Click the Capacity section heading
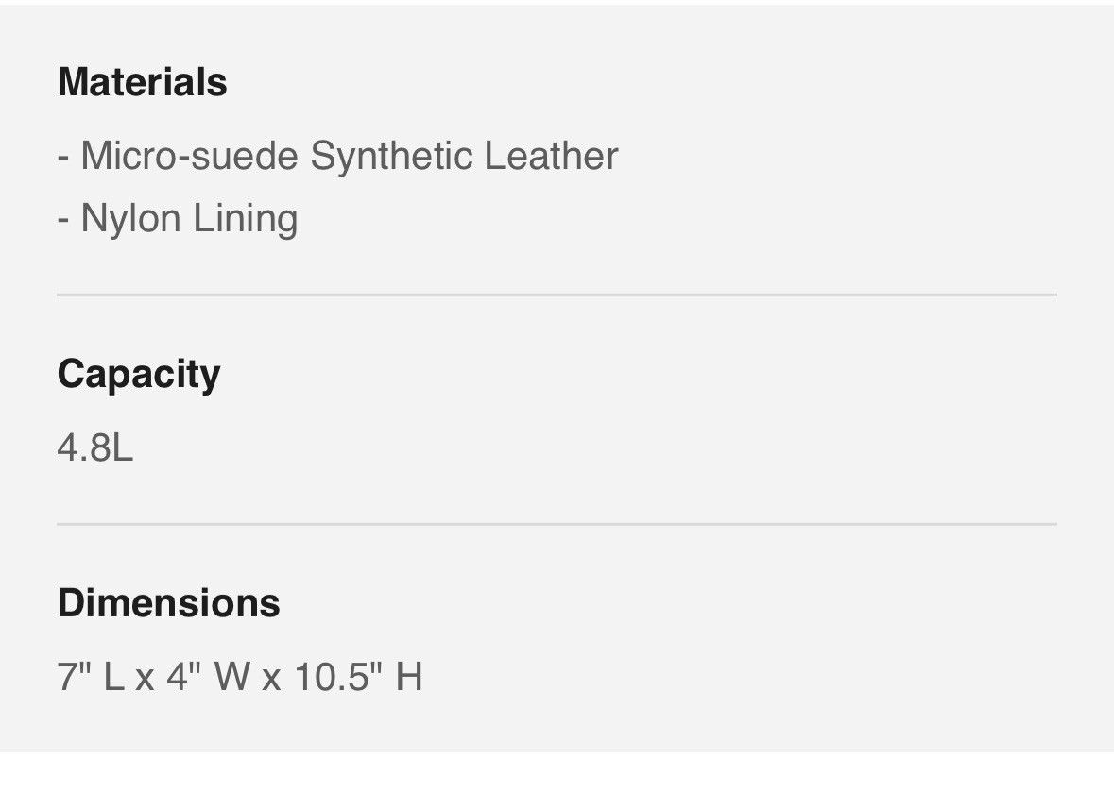The height and width of the screenshot is (809, 1114). coord(139,375)
